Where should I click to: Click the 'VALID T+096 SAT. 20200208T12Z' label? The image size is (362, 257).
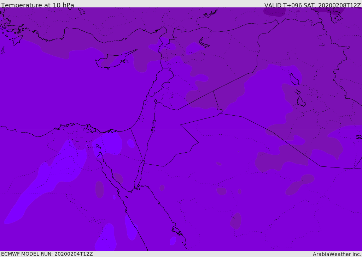(313, 5)
